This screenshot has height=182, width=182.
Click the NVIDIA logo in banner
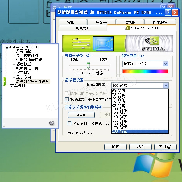153,43
